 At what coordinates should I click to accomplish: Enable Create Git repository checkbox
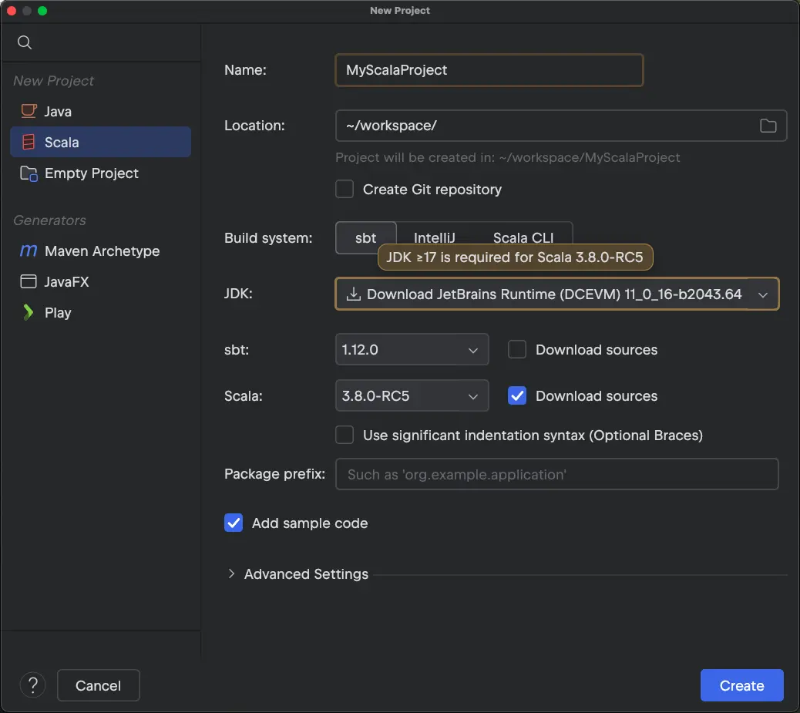click(345, 190)
